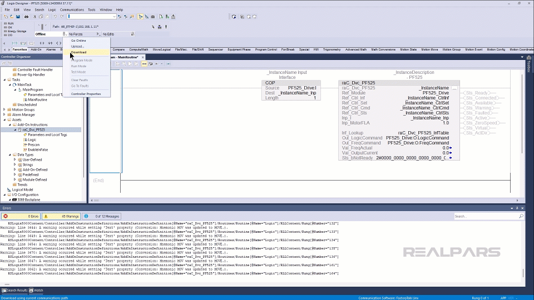Open the File menu
The height and width of the screenshot is (300, 534).
(7, 10)
